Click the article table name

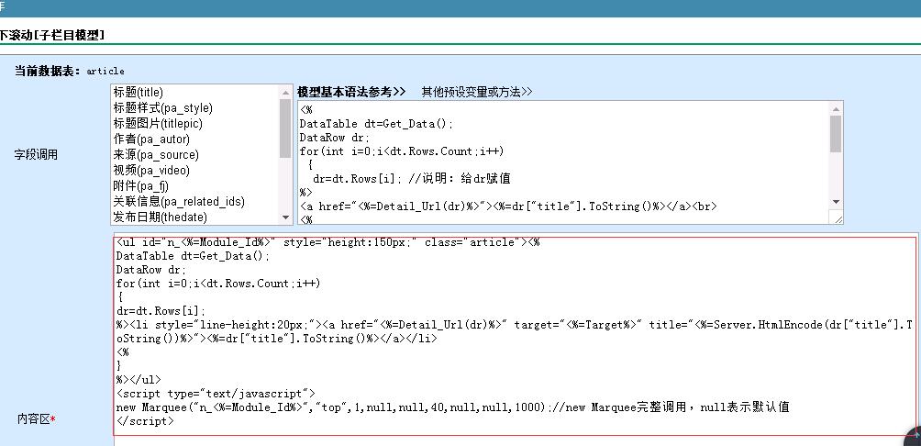[x=105, y=71]
